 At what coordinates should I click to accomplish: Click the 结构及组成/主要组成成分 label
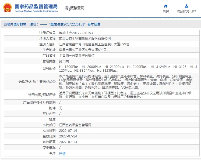37,82
